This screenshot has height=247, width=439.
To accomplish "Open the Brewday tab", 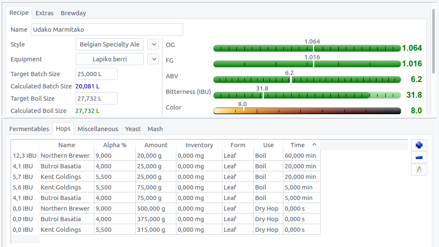I will point(73,13).
